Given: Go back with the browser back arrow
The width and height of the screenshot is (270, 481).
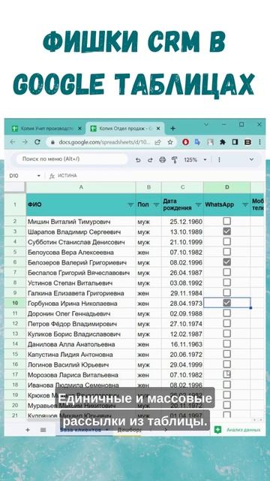Looking at the screenshot, I should coord(13,142).
